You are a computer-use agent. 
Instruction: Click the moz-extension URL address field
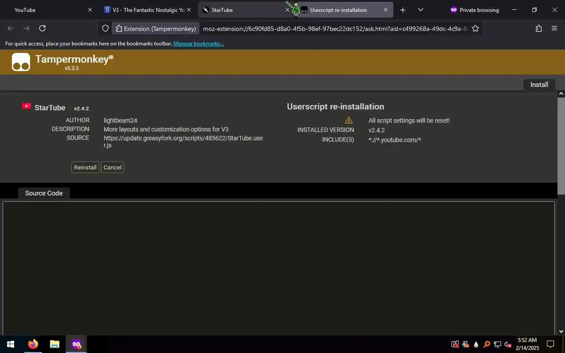335,29
